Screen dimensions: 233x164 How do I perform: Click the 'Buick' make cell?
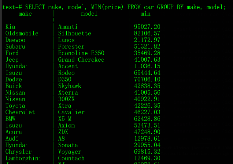[x=14, y=86]
